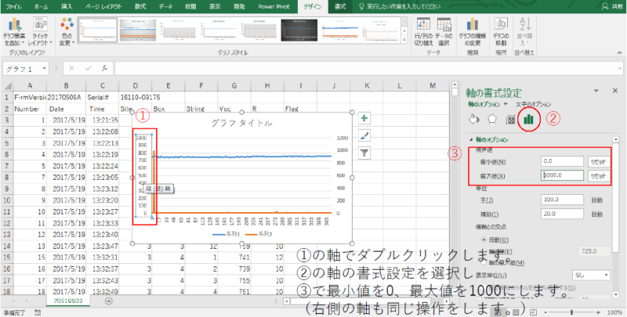This screenshot has height=317, width=627.
Task: Click the chart elements plus icon
Action: tap(364, 118)
